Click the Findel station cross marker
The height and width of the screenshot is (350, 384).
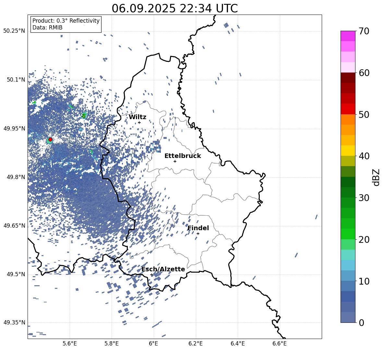[x=198, y=233]
